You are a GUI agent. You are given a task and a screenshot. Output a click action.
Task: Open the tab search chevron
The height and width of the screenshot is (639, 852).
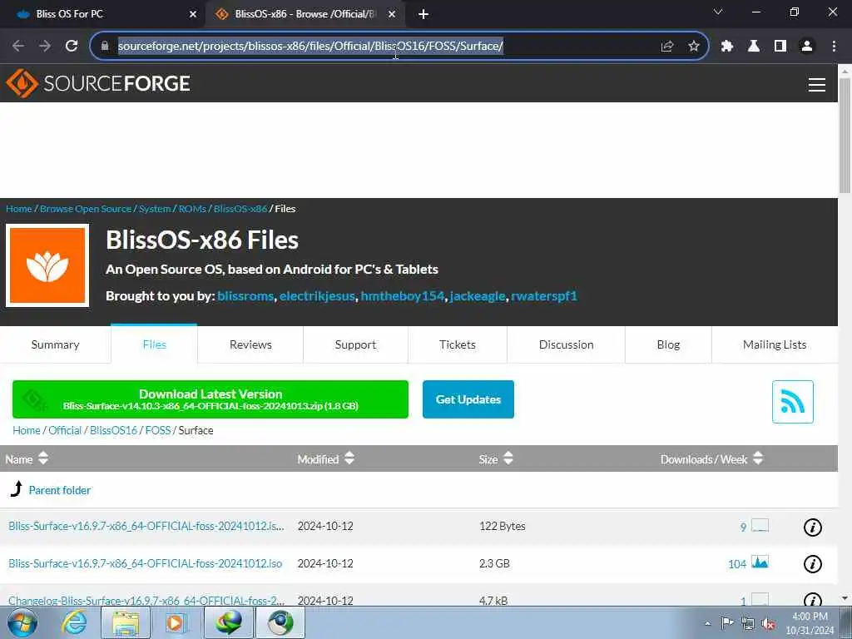click(x=718, y=12)
